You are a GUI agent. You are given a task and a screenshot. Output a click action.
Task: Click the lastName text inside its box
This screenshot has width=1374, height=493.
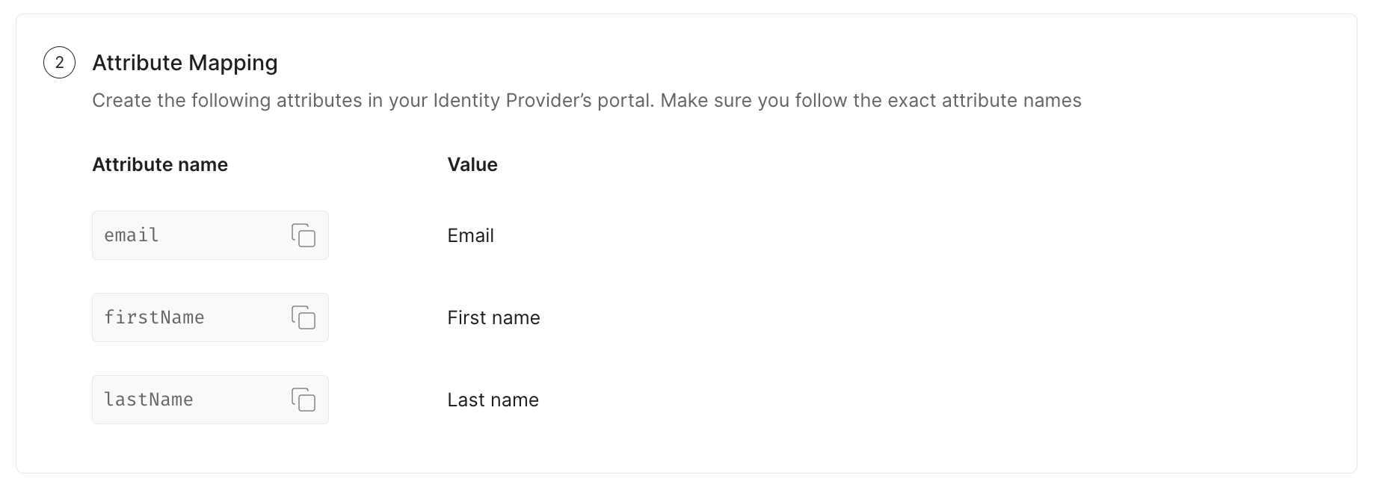(x=148, y=400)
